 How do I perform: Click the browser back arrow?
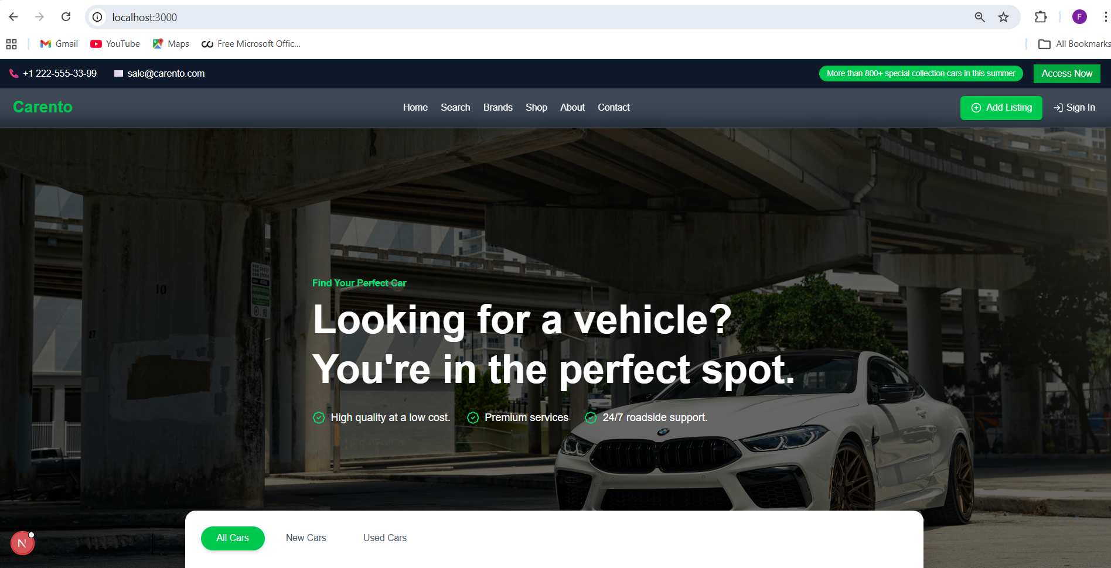pyautogui.click(x=13, y=17)
